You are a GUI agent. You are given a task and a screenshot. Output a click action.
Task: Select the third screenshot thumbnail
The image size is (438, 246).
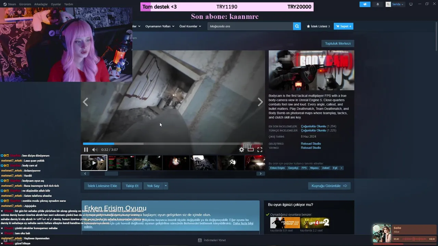click(x=149, y=163)
